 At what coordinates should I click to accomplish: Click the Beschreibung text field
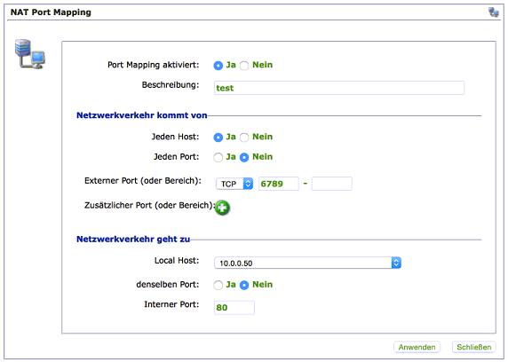(x=339, y=88)
